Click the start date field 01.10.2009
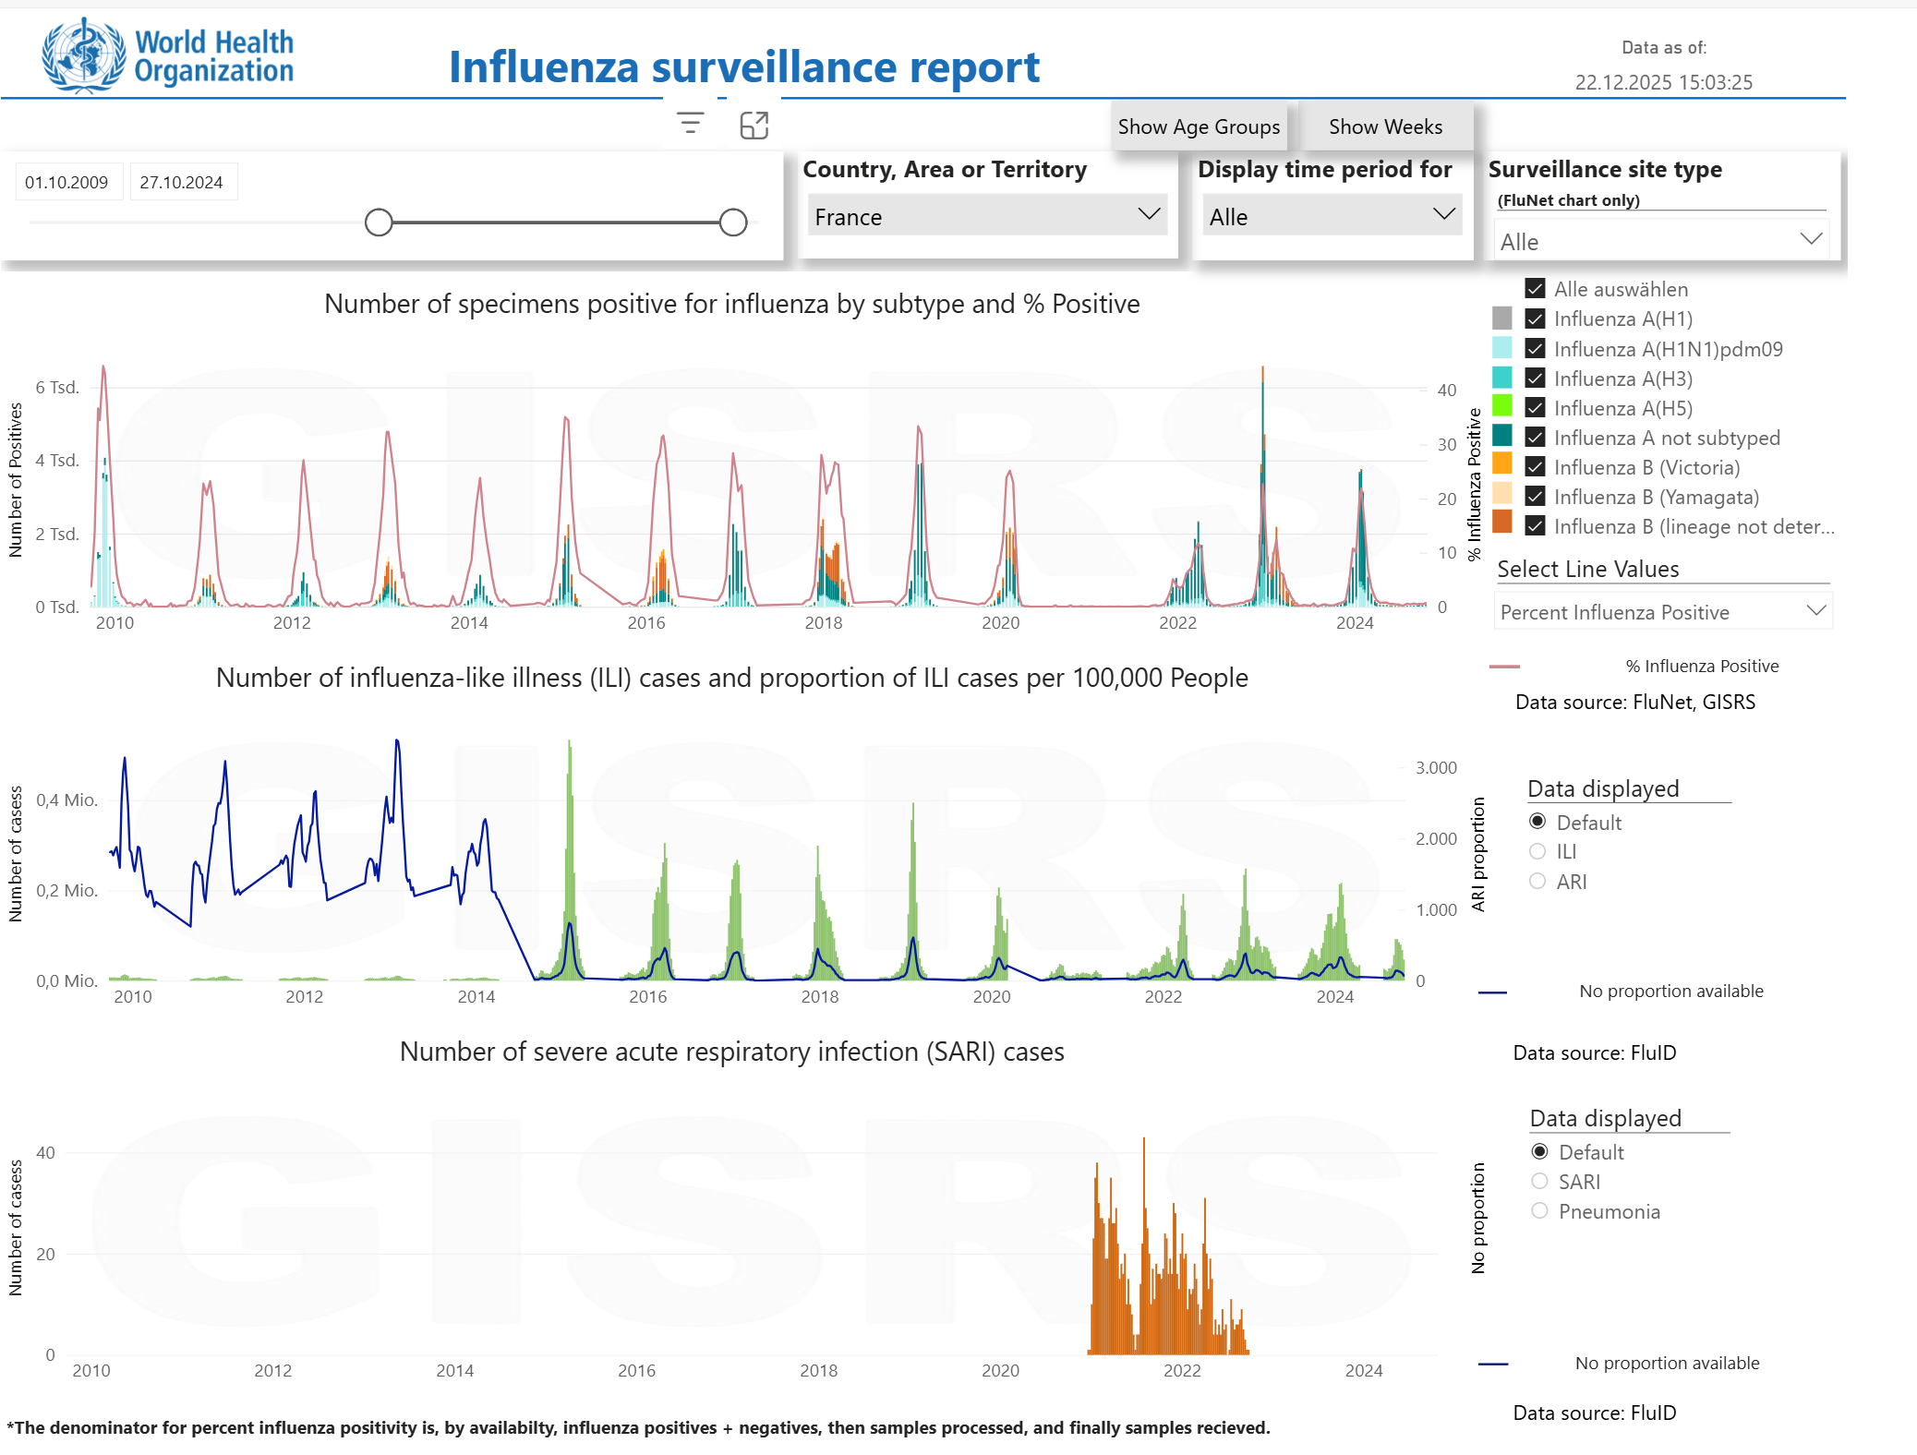1917x1455 pixels. click(67, 182)
